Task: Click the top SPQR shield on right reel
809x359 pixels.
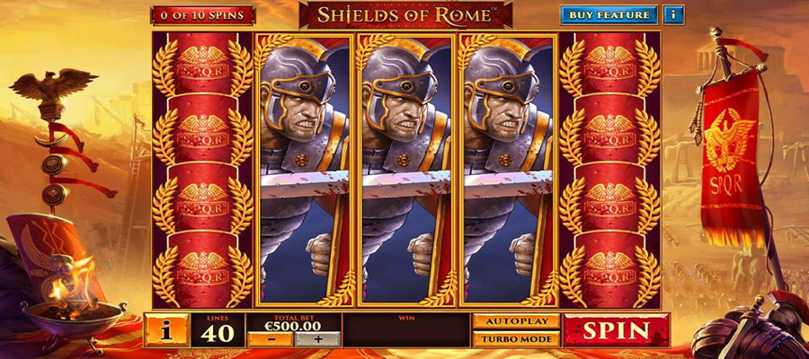Action: [609, 66]
